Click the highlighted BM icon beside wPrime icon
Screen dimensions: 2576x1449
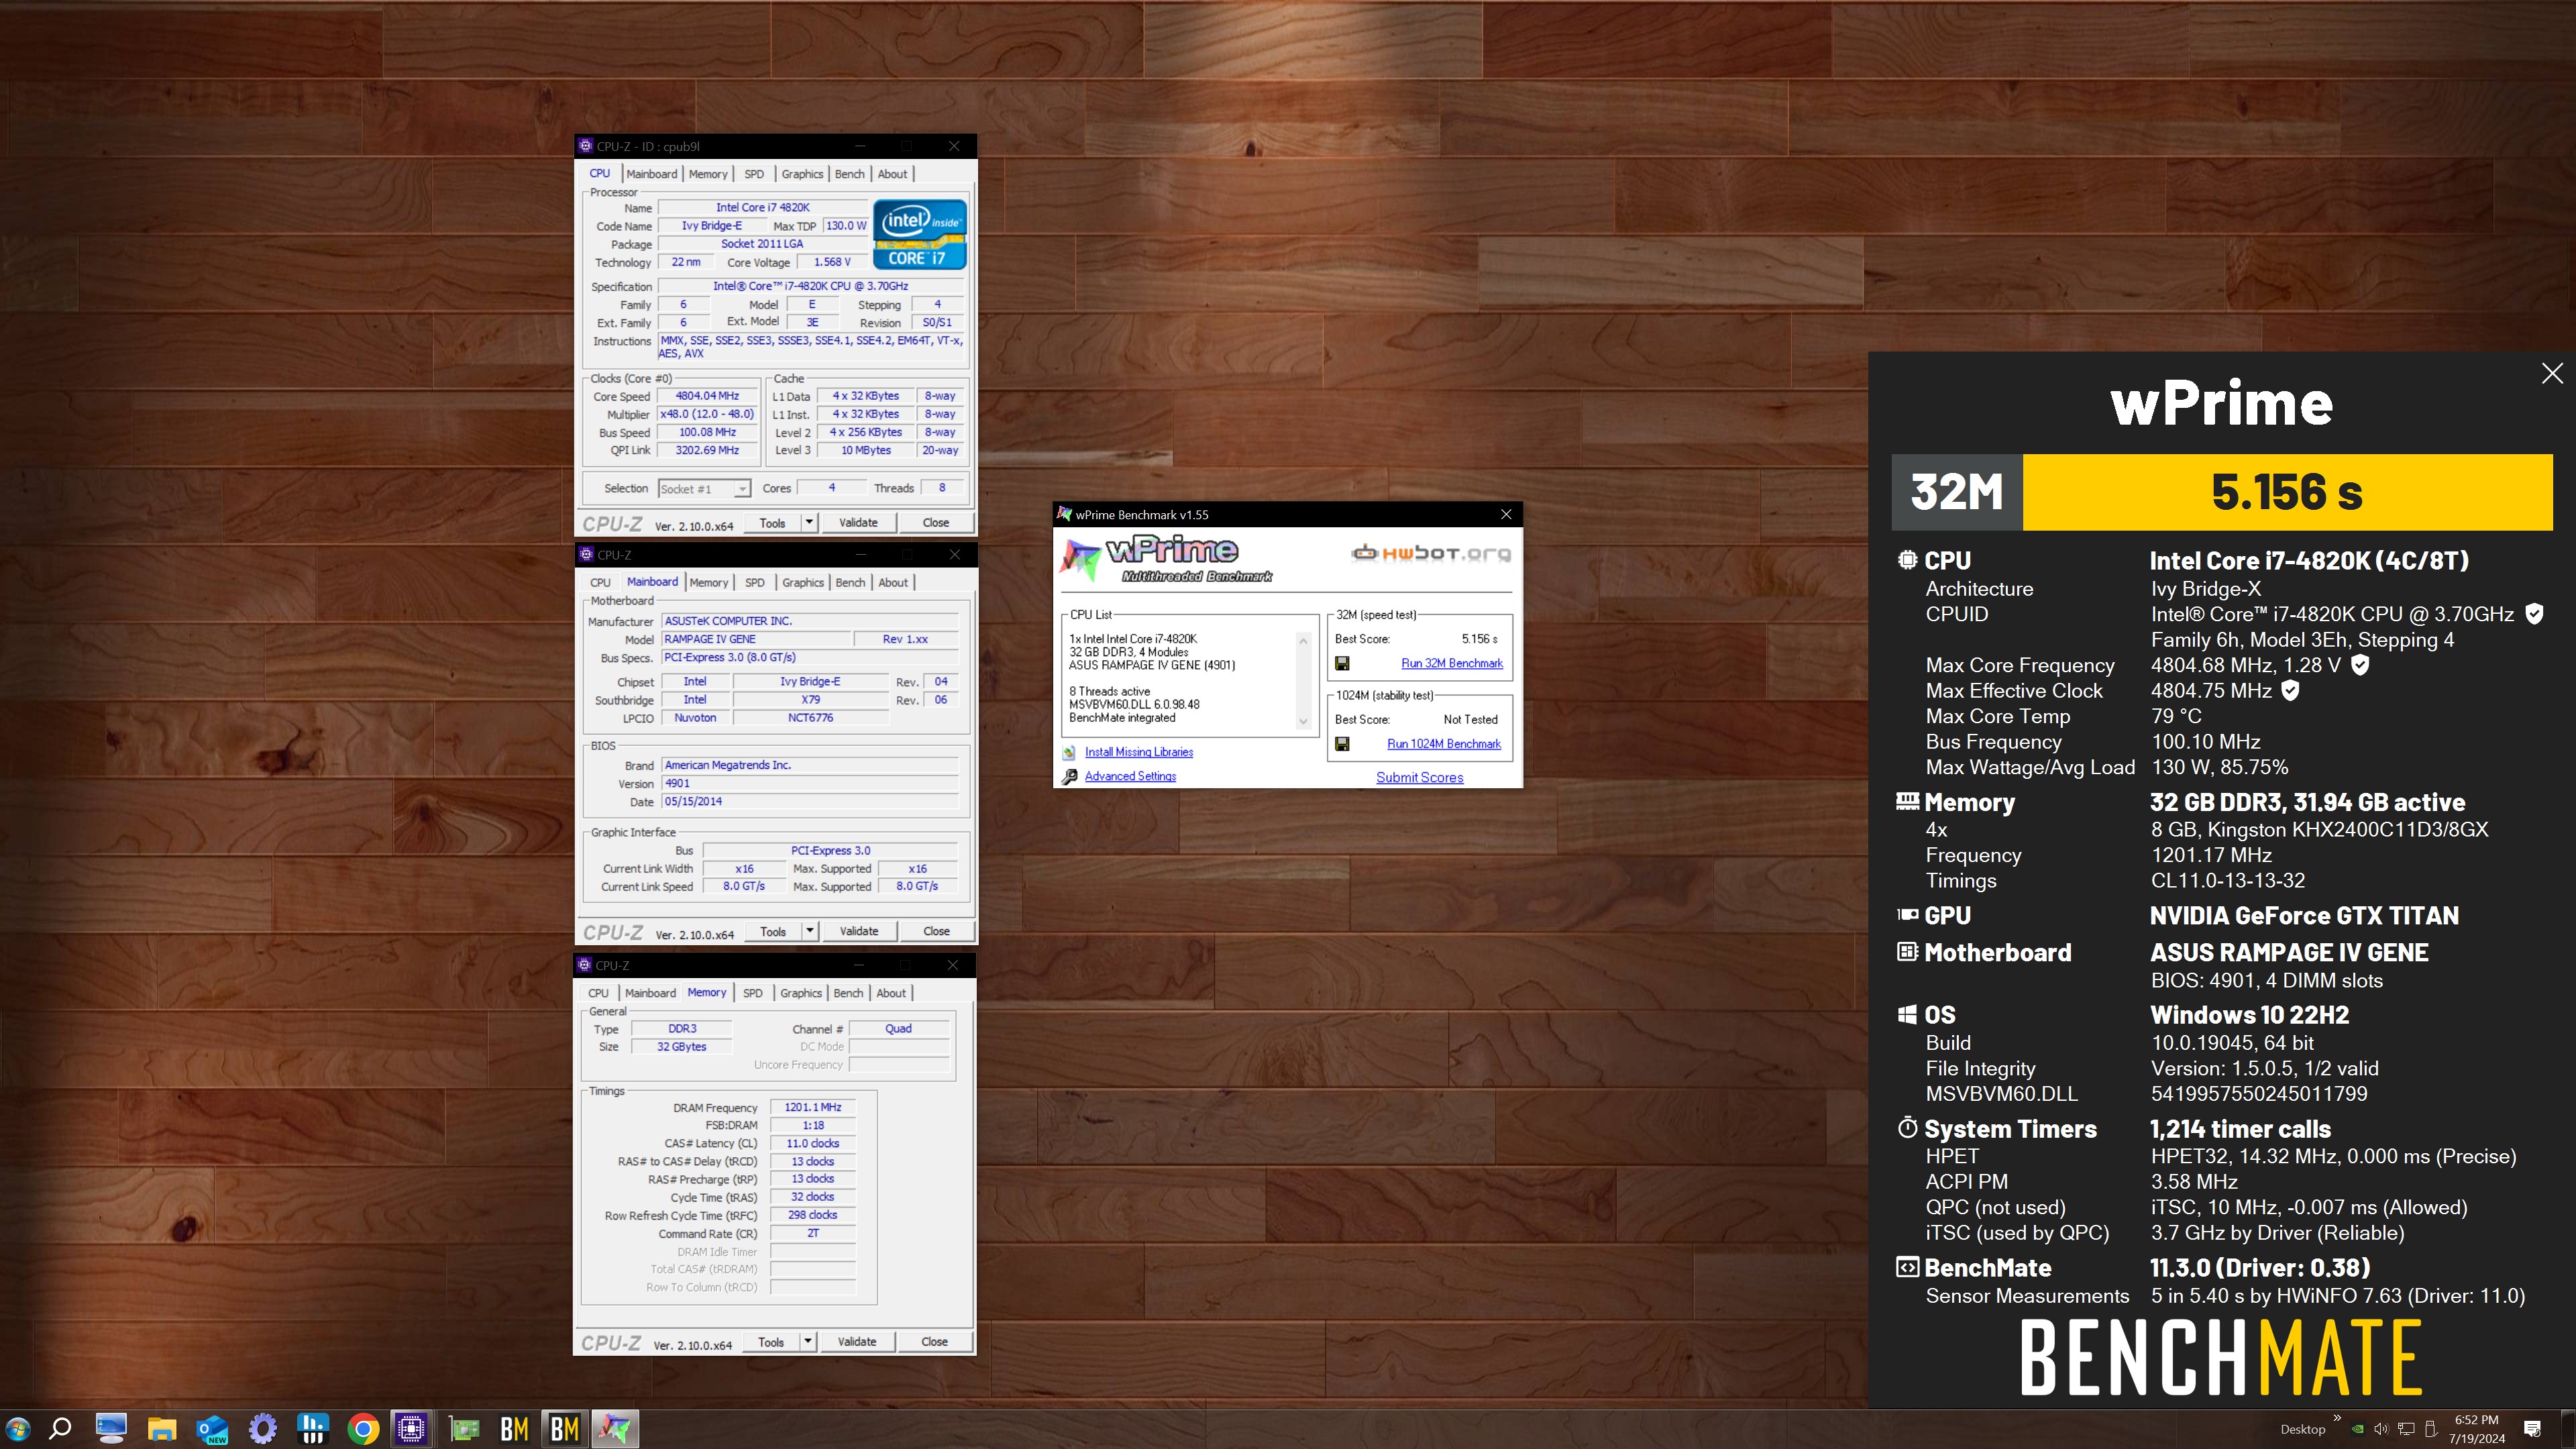point(565,1429)
